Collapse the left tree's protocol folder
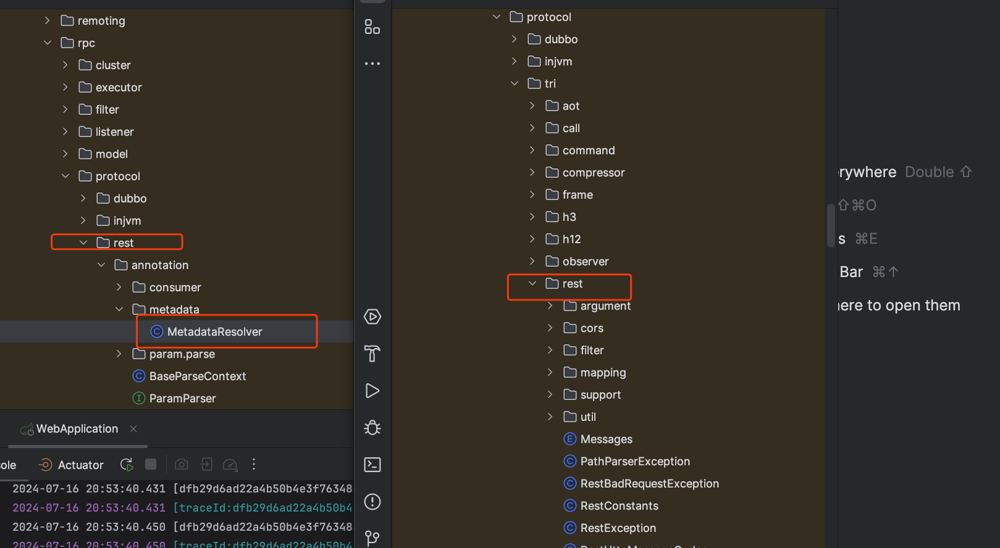This screenshot has height=548, width=1000. (x=65, y=176)
